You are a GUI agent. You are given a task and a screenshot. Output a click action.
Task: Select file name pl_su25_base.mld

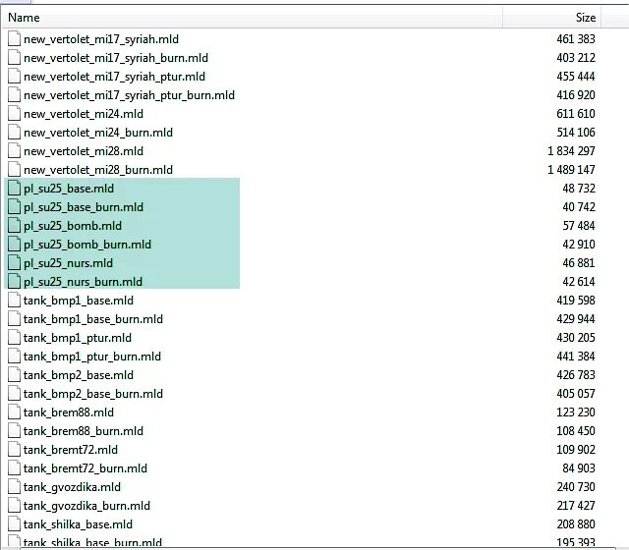pos(69,189)
